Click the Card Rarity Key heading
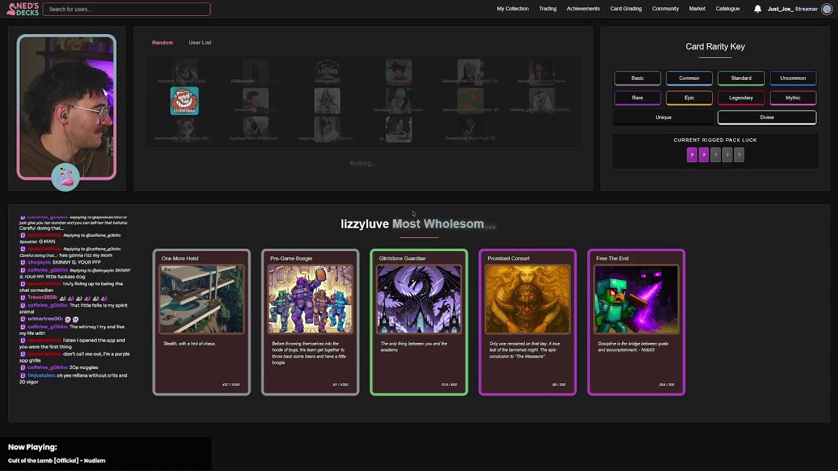This screenshot has width=838, height=471. coord(715,46)
